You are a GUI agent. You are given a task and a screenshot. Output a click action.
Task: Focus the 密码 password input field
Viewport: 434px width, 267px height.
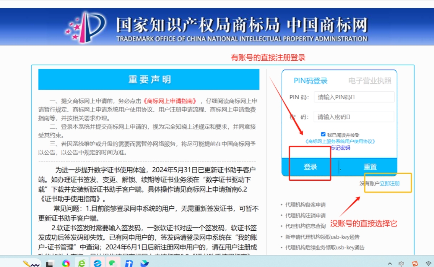tap(354, 117)
